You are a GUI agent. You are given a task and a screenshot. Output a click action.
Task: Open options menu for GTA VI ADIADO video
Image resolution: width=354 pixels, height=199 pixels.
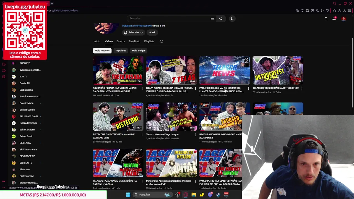[195, 88]
